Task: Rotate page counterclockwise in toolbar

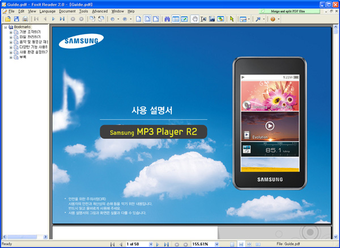Action: click(x=101, y=19)
